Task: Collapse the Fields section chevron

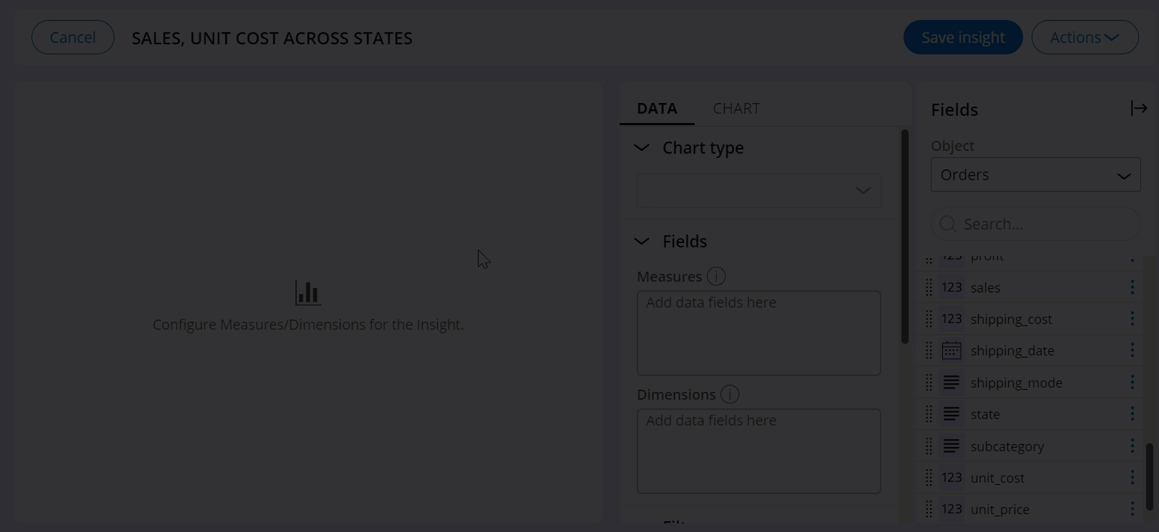Action: click(642, 242)
